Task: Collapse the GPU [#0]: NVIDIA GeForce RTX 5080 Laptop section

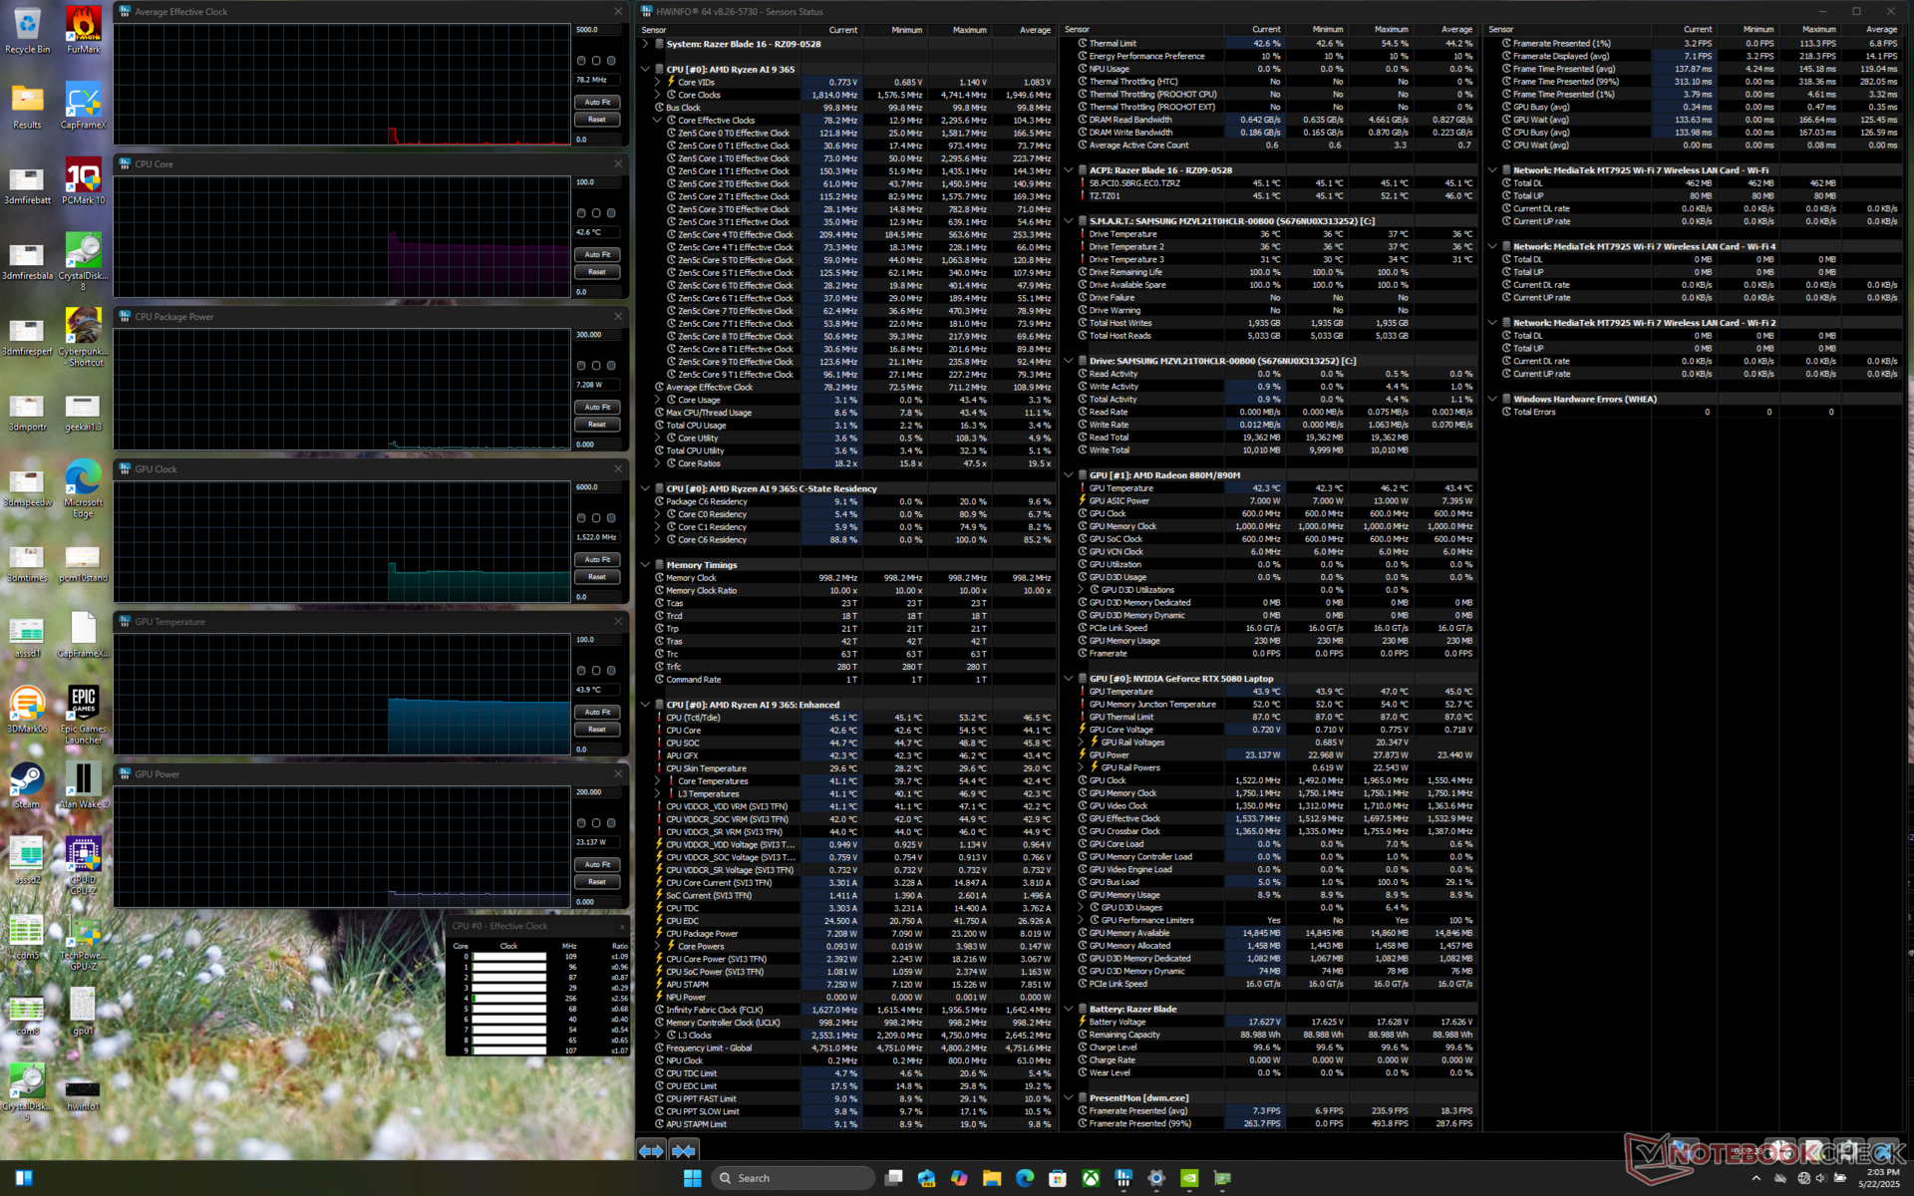Action: 1069,679
